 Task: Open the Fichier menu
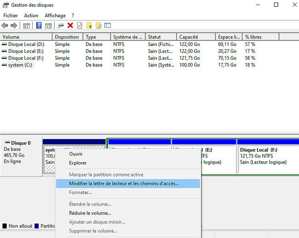point(11,16)
